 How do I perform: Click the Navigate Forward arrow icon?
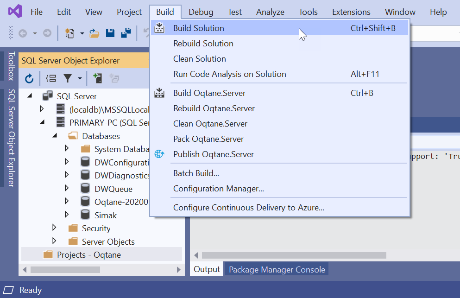click(47, 33)
